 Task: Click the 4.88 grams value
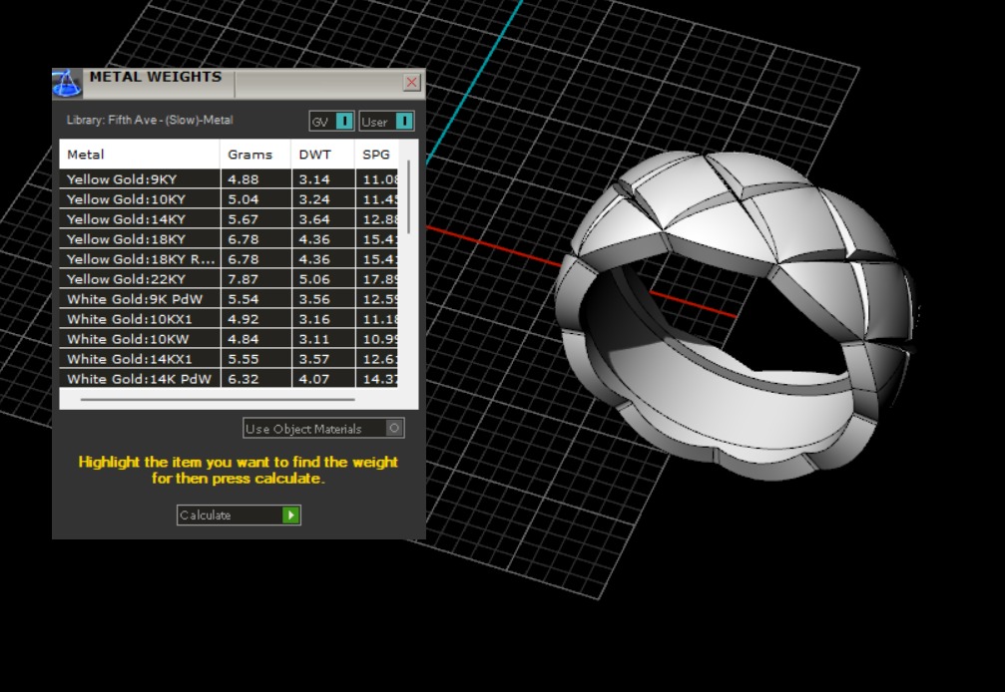point(244,179)
